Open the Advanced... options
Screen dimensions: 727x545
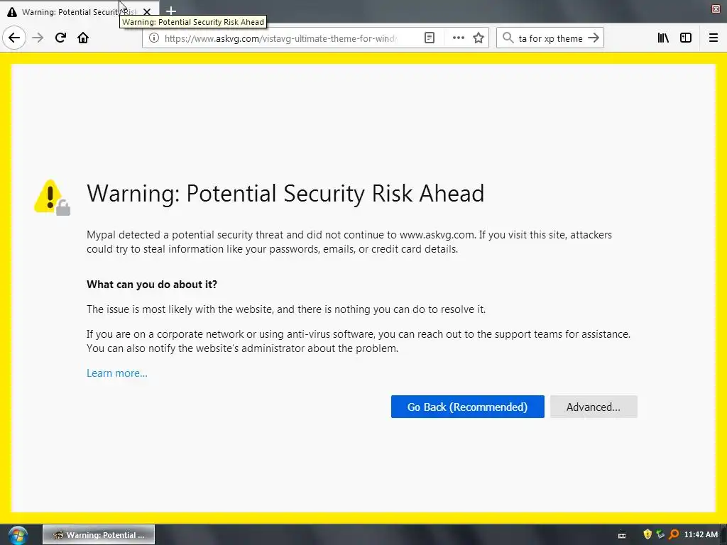click(594, 407)
